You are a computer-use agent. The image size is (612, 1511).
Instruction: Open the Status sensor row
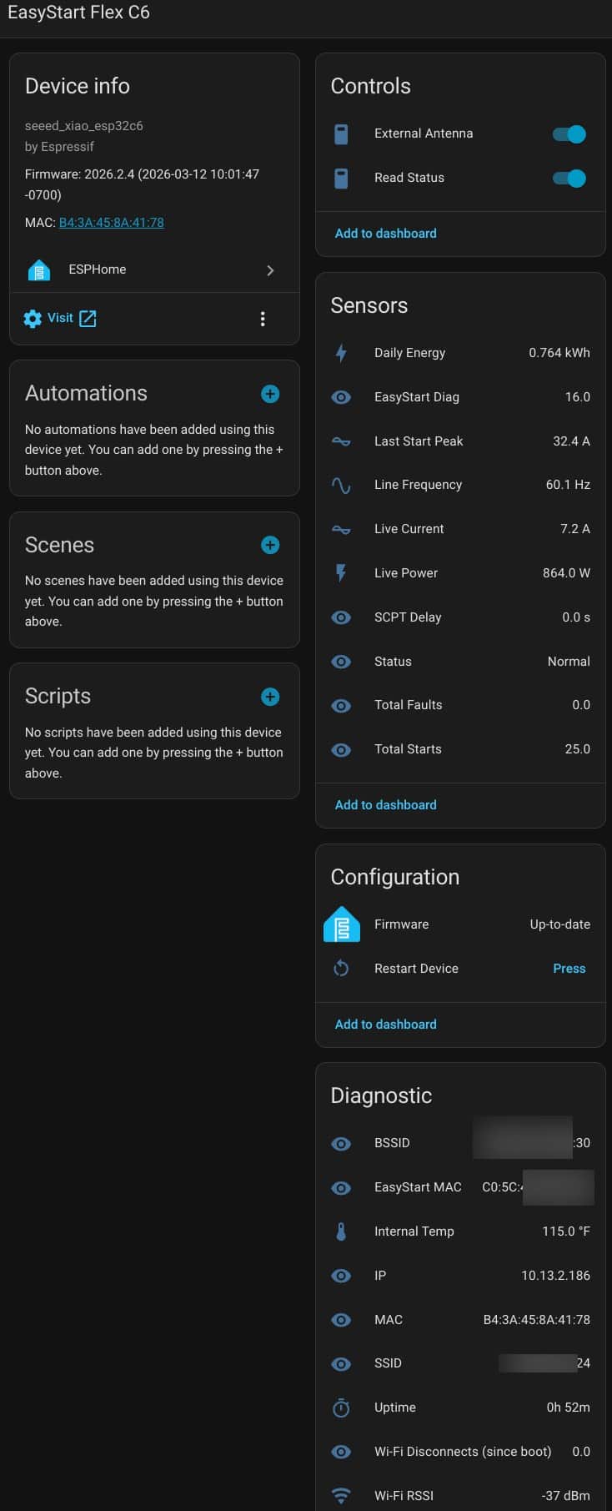pos(460,662)
